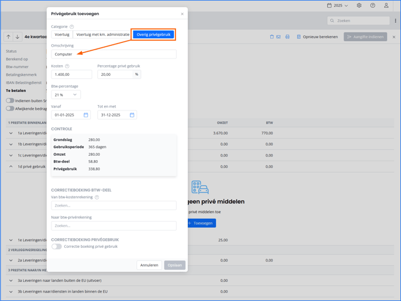Collapse row 1d privé gebruik
The image size is (401, 301).
pos(11,167)
